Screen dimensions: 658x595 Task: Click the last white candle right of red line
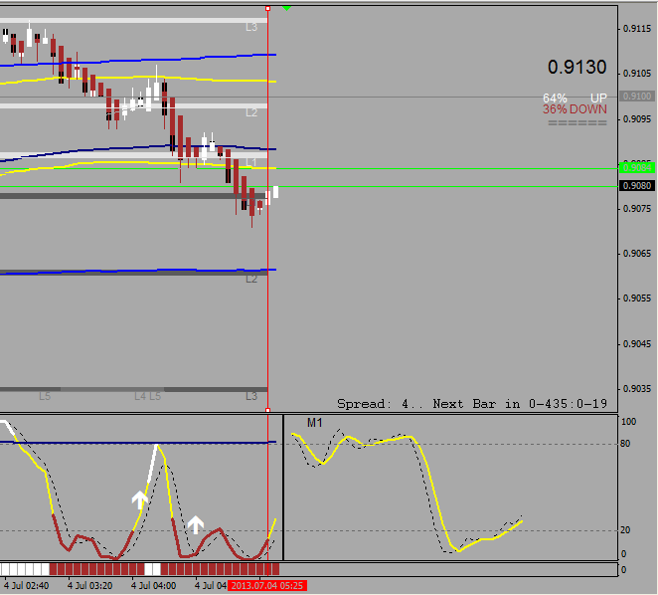pos(276,192)
